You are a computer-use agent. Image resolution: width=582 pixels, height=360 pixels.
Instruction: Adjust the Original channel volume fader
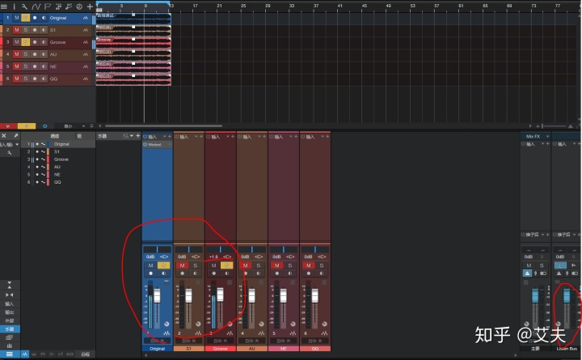pos(157,296)
